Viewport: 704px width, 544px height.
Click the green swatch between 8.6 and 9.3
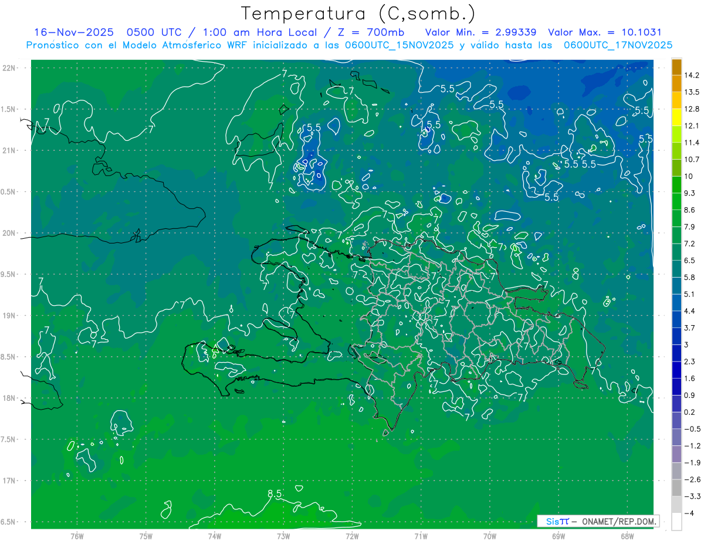[676, 201]
